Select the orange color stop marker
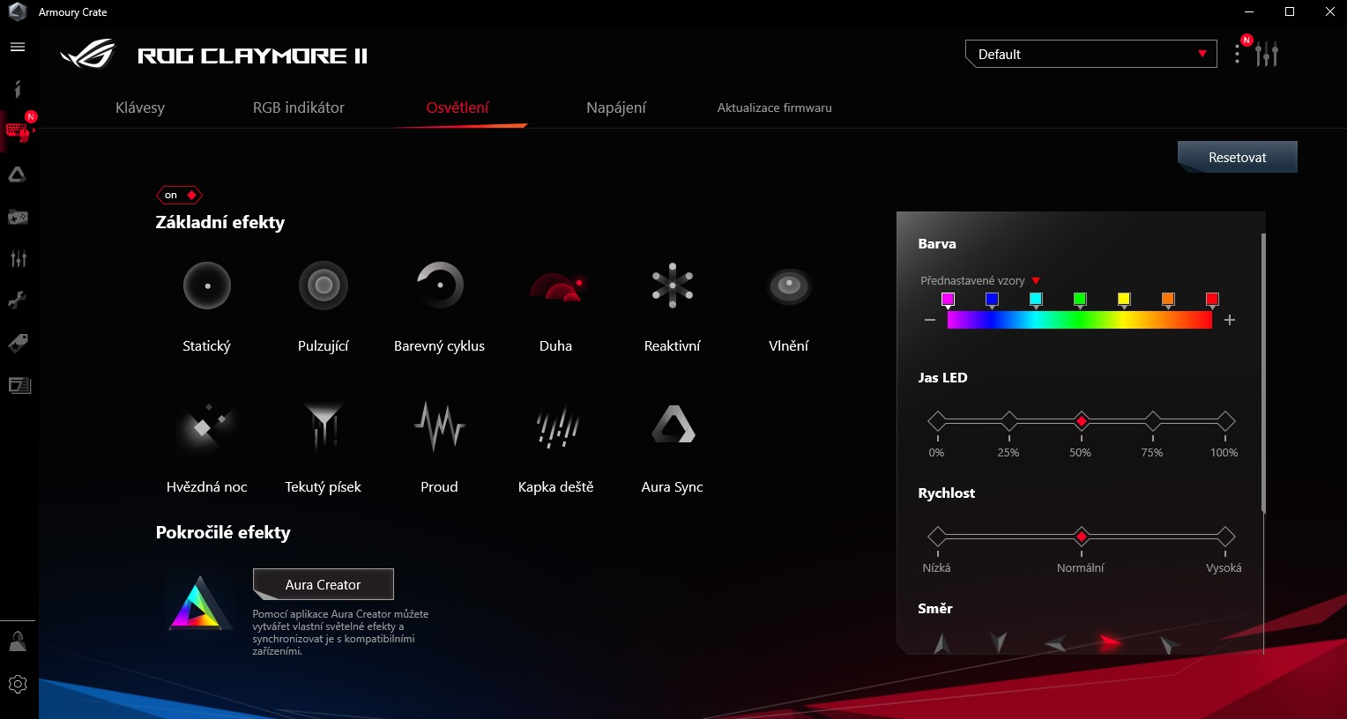The height and width of the screenshot is (719, 1347). point(1168,300)
